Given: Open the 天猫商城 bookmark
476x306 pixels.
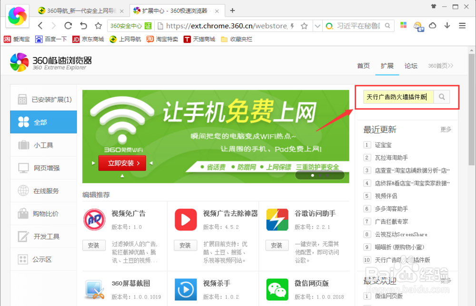Looking at the screenshot, I should [x=199, y=39].
